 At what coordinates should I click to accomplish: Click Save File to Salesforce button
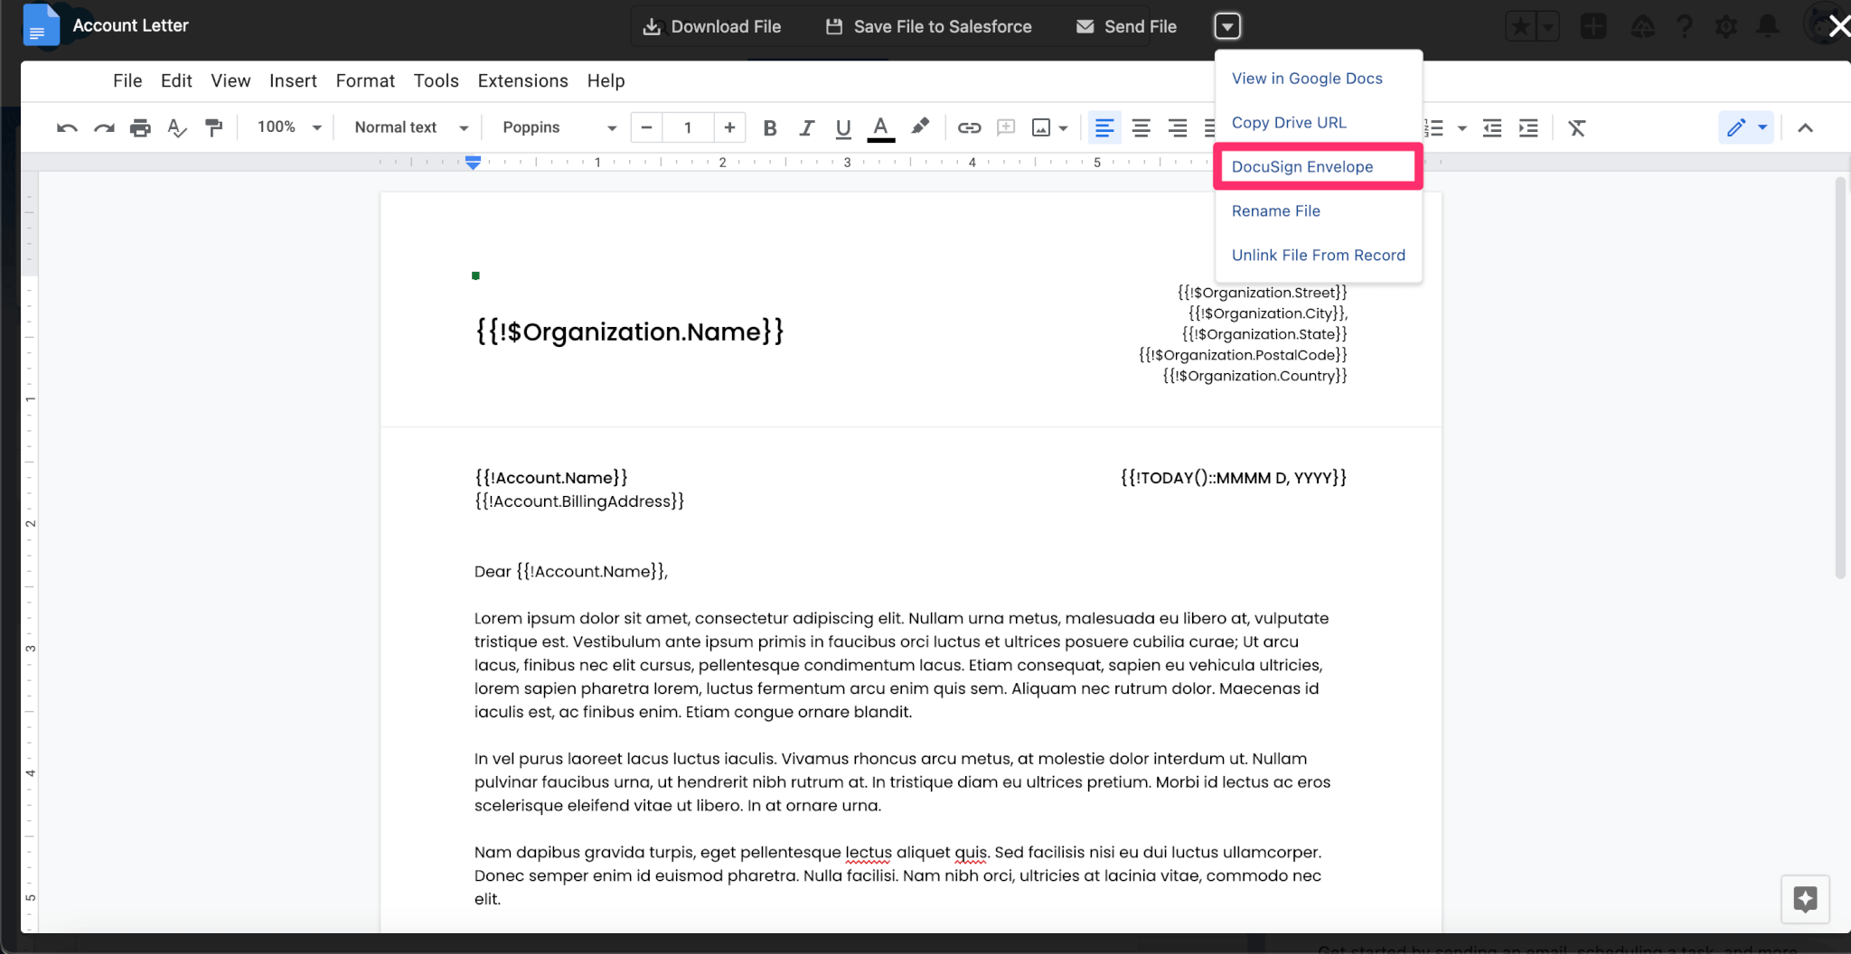click(929, 26)
